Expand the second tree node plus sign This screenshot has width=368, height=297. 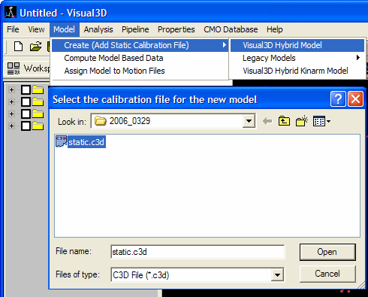coord(11,102)
